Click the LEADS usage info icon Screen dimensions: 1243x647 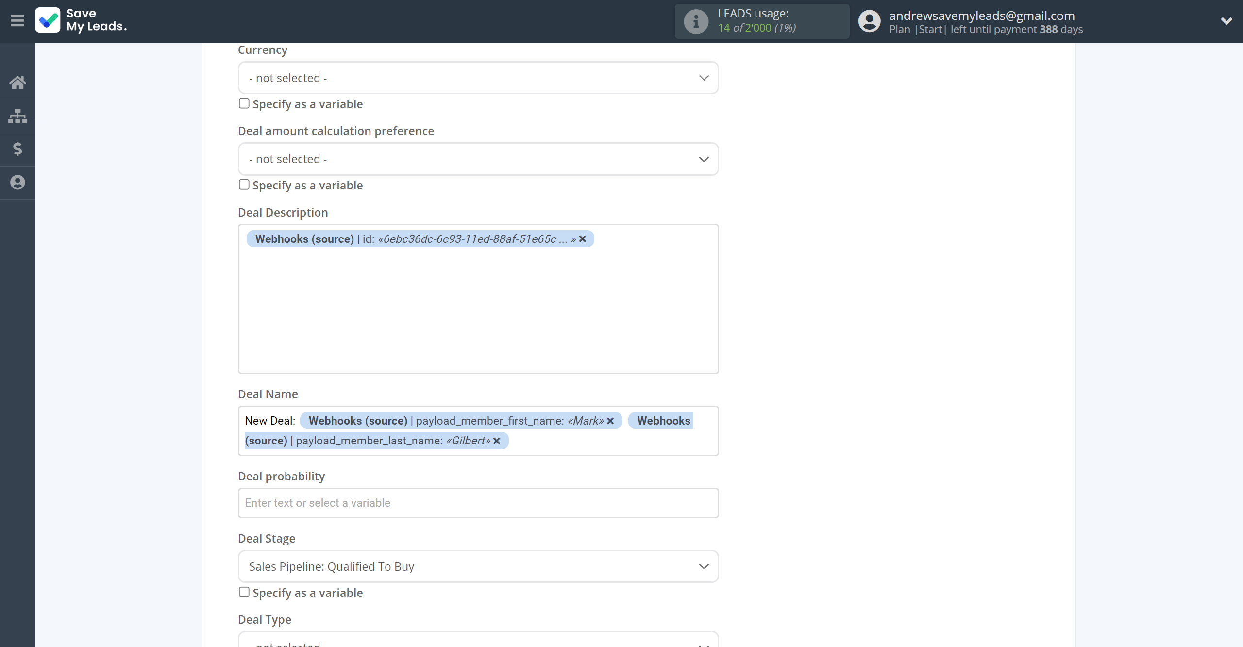[x=696, y=21]
